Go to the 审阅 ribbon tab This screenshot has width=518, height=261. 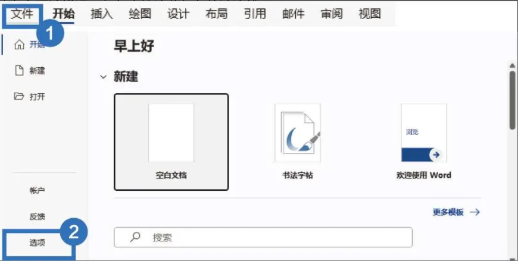332,14
